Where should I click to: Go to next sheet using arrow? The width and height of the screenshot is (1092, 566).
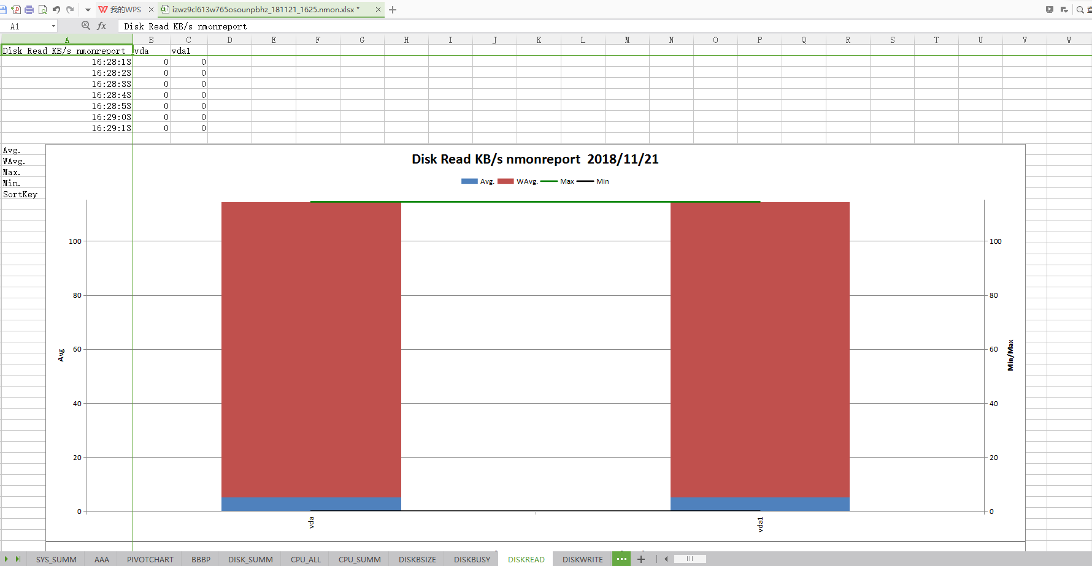click(x=7, y=559)
